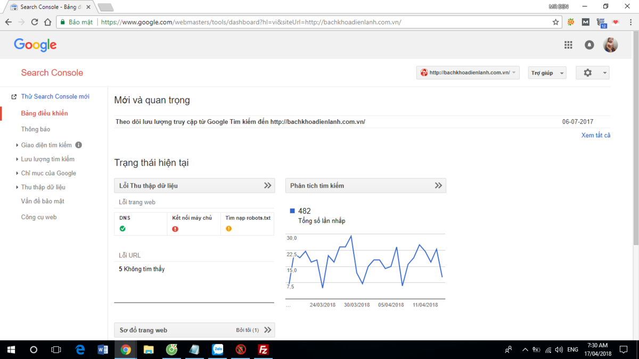Viewport: 639px width, 359px height.
Task: Open the Chrome three-dot menu
Action: (x=631, y=22)
